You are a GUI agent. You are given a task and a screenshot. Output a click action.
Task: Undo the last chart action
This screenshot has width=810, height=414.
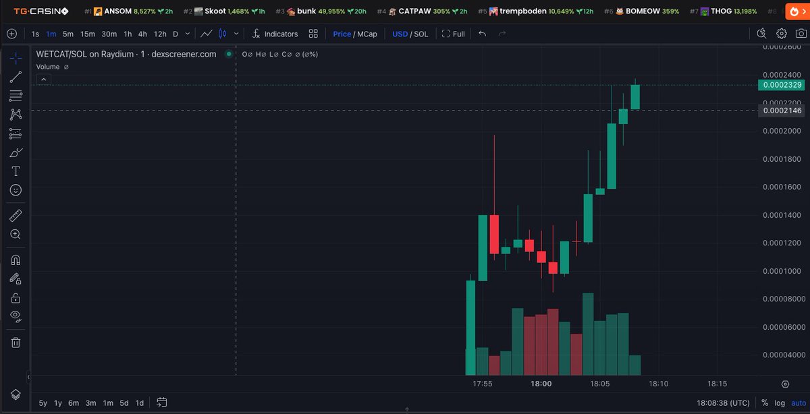pyautogui.click(x=482, y=34)
